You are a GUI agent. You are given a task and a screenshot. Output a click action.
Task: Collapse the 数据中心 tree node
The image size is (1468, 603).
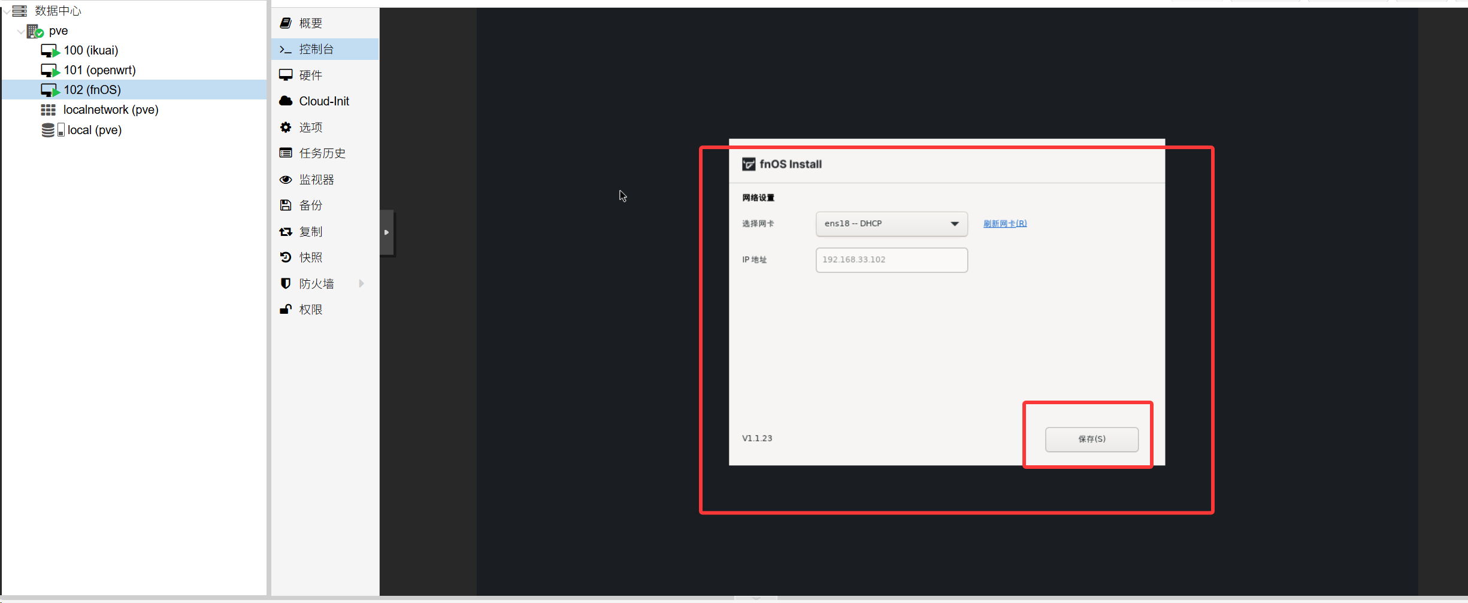7,11
